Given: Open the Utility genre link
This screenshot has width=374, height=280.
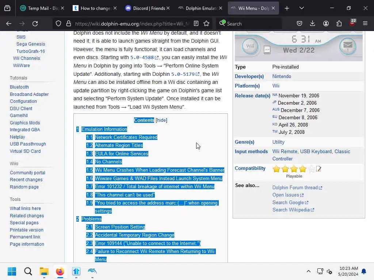Looking at the screenshot, I should tap(278, 142).
